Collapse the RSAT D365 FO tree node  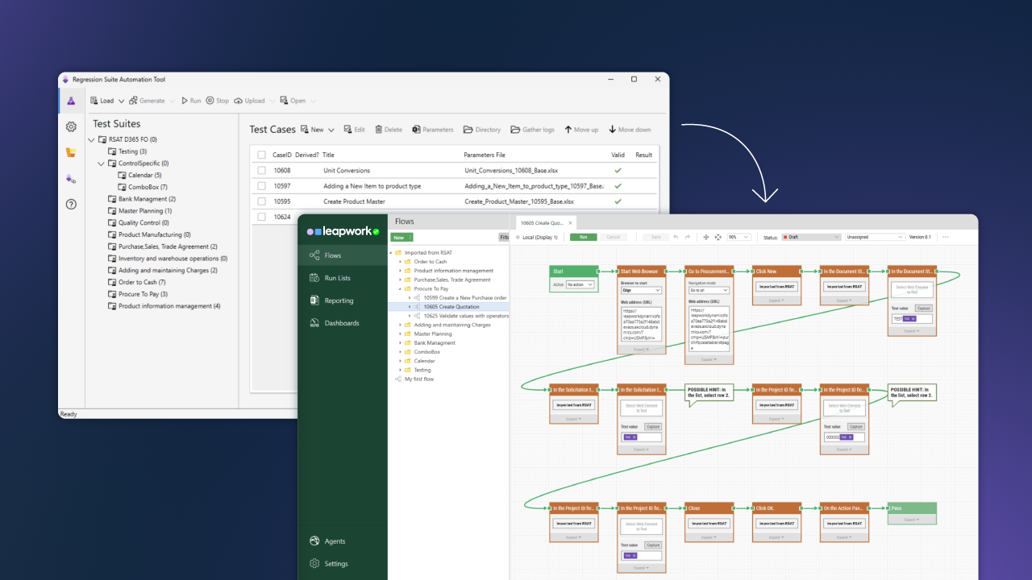point(90,139)
